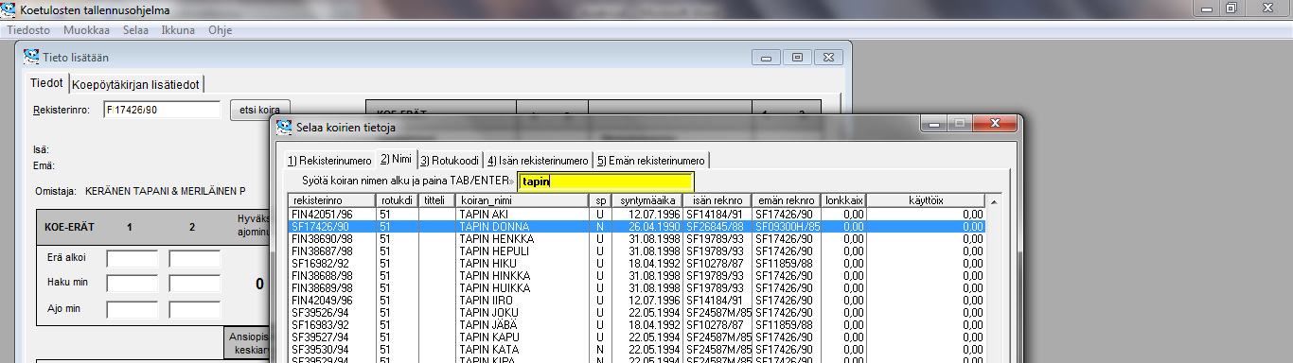Click registration number SF16982/92
The height and width of the screenshot is (363, 1293).
point(320,264)
